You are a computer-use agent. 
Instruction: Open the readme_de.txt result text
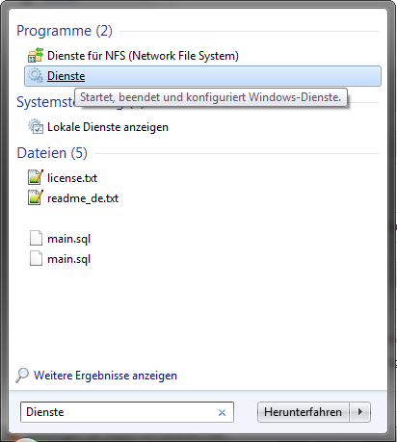click(83, 198)
